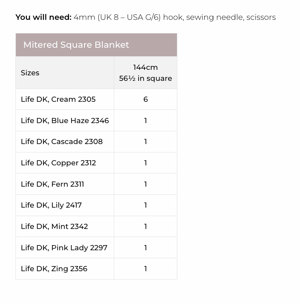
Task: Select the "Life DK, Lily 2417" row
Action: click(x=51, y=205)
